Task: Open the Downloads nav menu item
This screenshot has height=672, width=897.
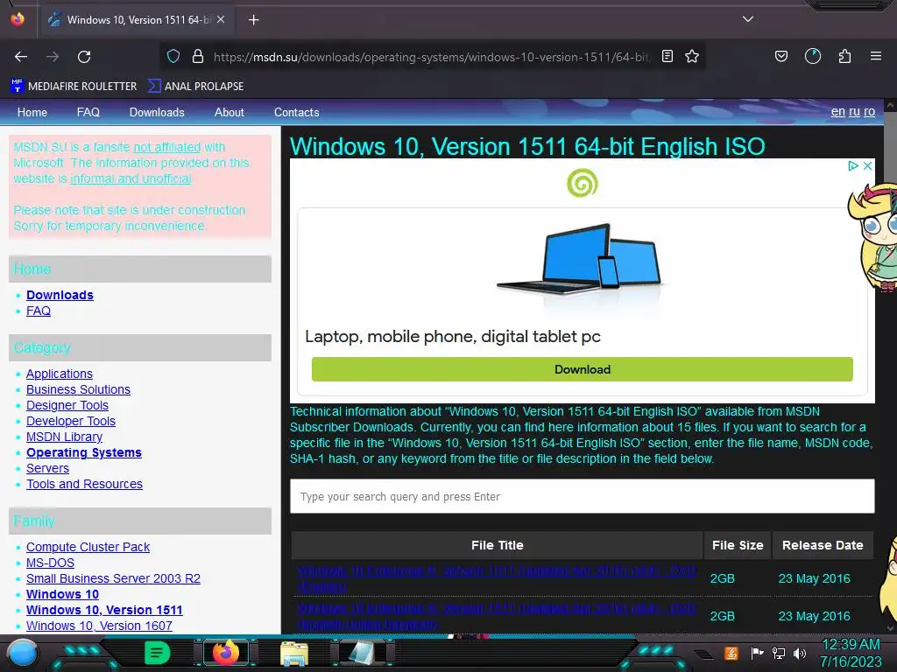Action: [157, 113]
